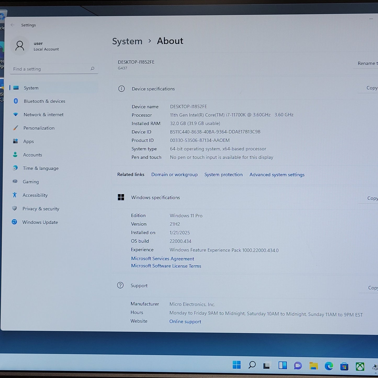Open Microsoft Store from the taskbar

coord(344,366)
